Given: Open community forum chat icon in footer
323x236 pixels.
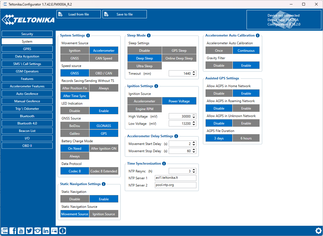Looking at the screenshot, I should tap(54, 231).
